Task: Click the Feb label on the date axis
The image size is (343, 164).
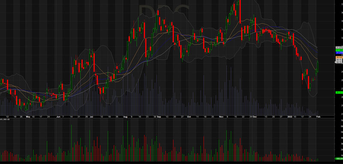Action: point(319,117)
